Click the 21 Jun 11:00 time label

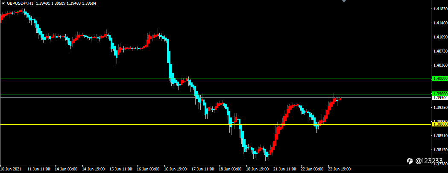285,169
